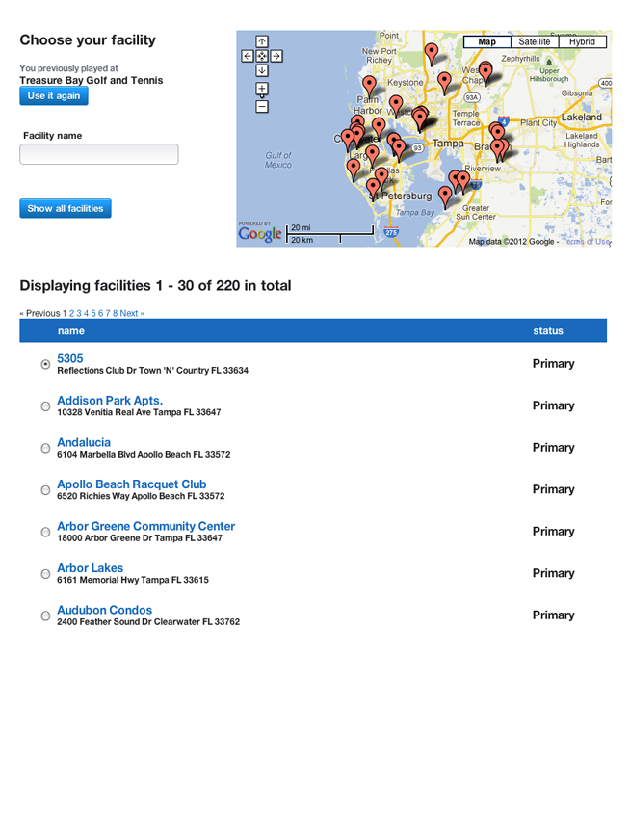Select the Addison Park Apts. radio button
This screenshot has width=630, height=837.
click(x=45, y=406)
